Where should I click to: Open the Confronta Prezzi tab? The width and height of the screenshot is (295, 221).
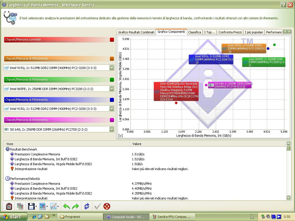230,32
